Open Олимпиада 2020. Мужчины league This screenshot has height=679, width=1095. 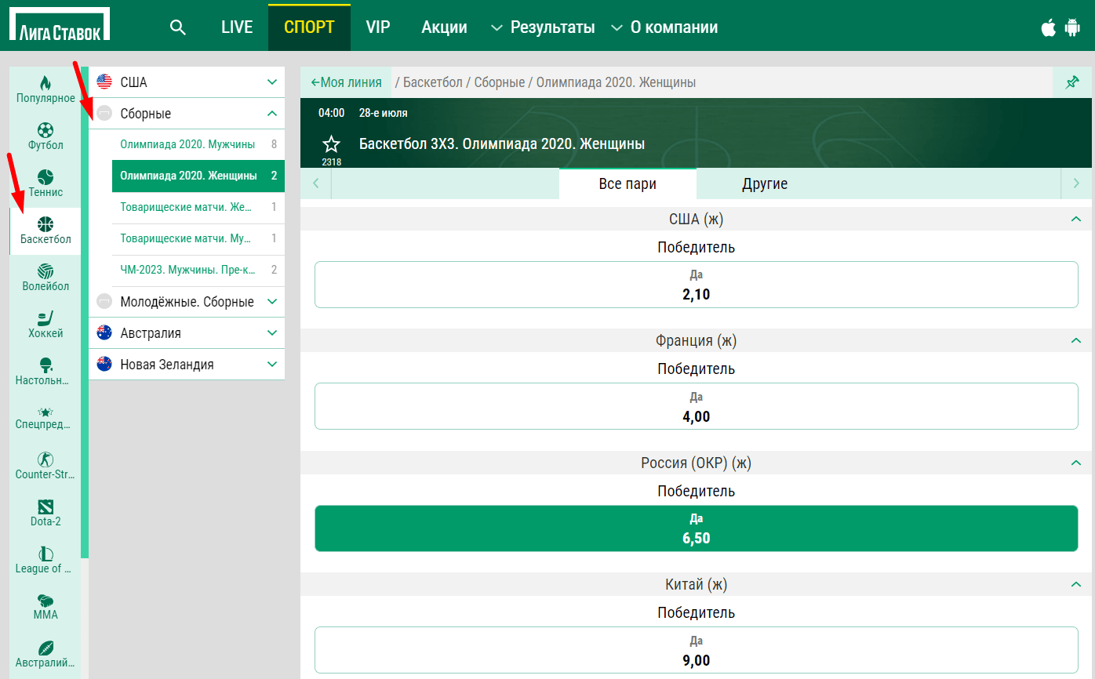[x=198, y=144]
